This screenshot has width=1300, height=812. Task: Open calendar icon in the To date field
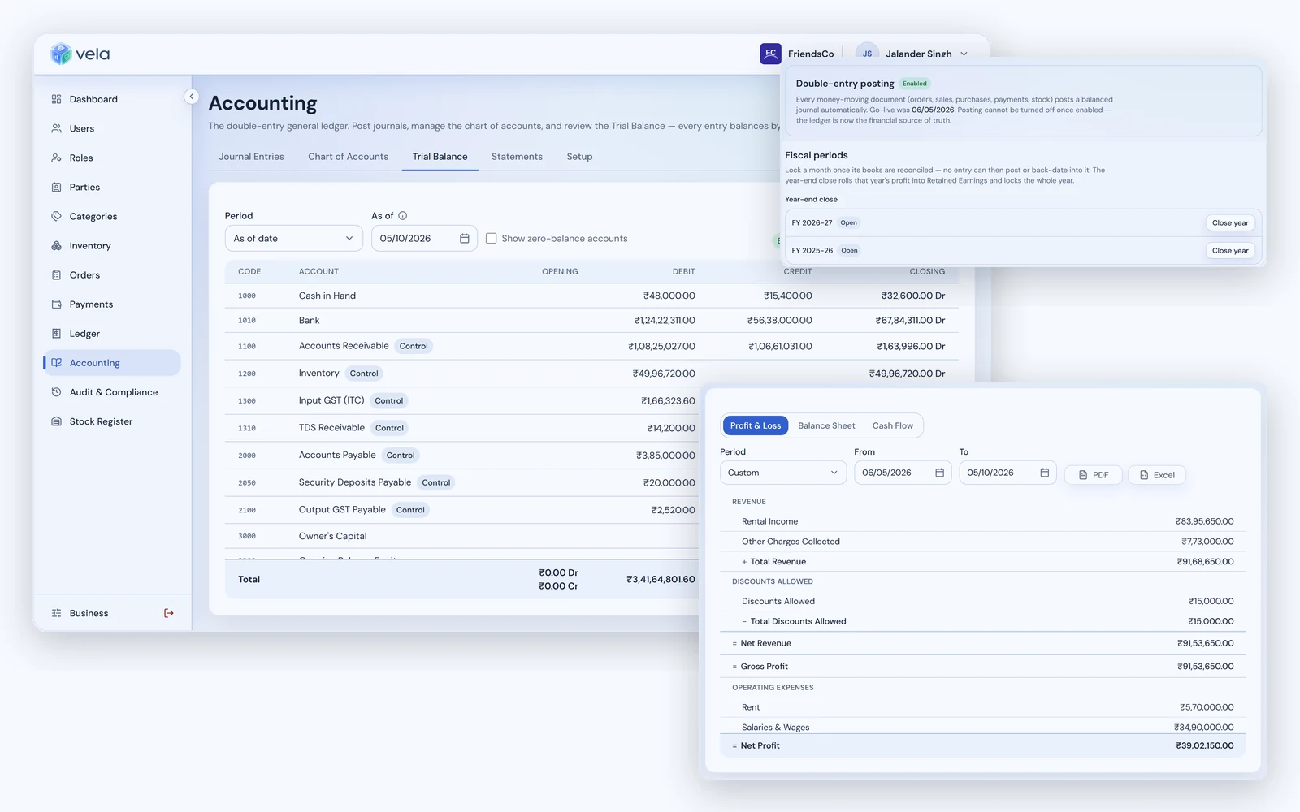click(x=1045, y=473)
